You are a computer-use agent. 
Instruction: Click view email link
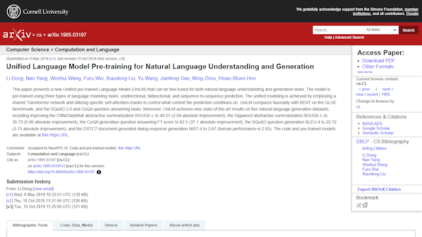[43, 189]
